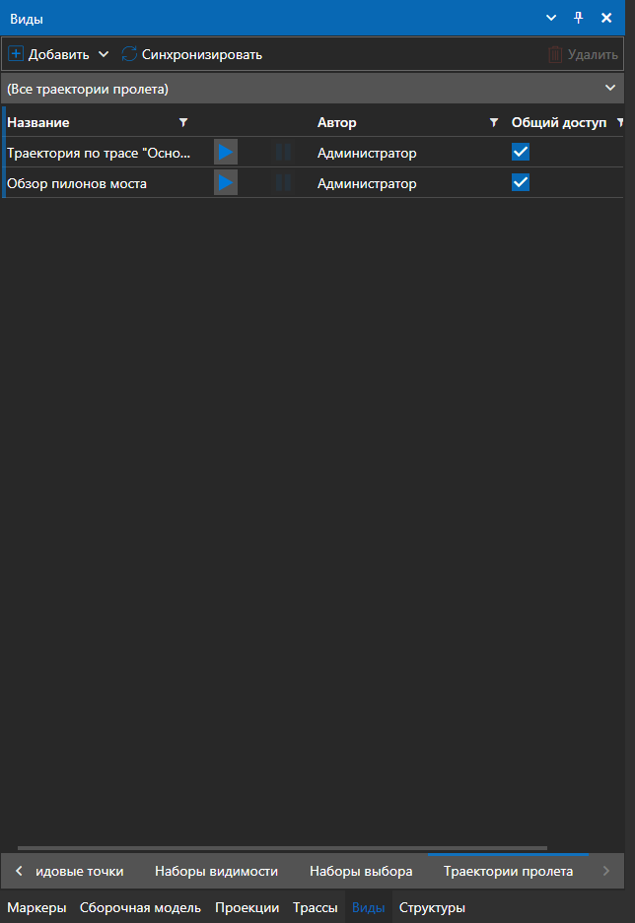Viewport: 635px width, 923px height.
Task: Open the Сборочная модель bottom panel tab
Action: coord(140,907)
